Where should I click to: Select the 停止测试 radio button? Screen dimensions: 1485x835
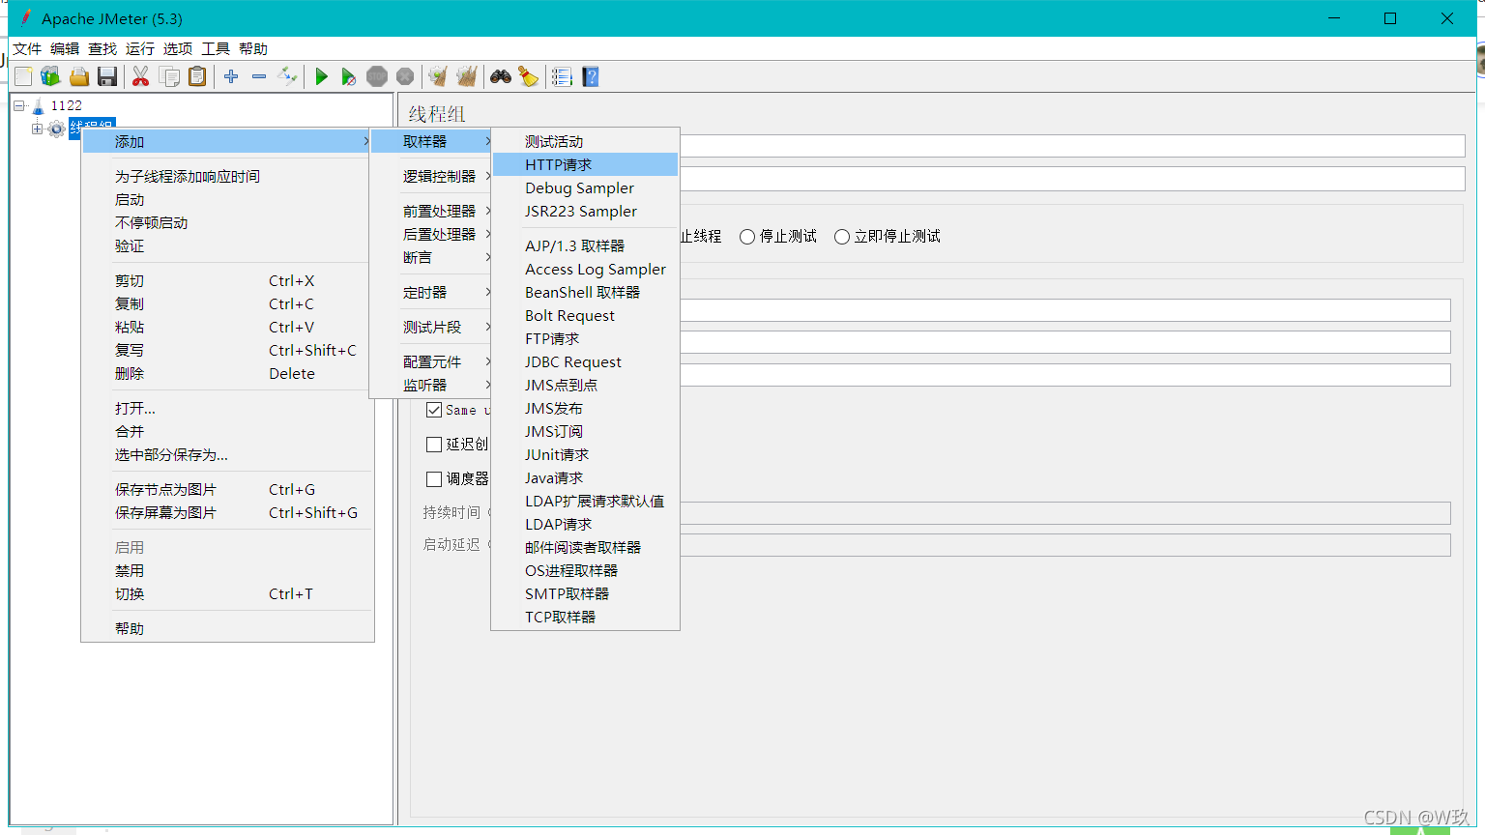point(747,237)
